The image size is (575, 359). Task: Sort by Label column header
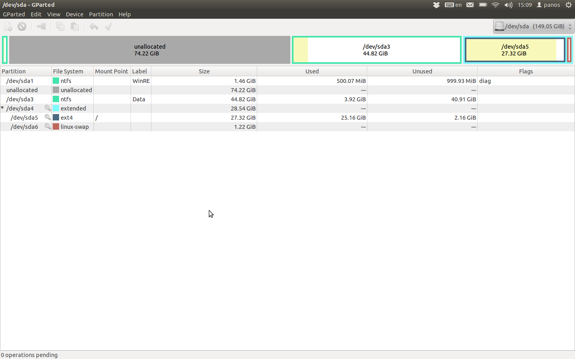click(x=141, y=71)
